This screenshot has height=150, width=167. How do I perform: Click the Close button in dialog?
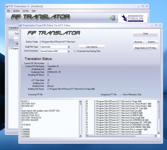coord(145,34)
